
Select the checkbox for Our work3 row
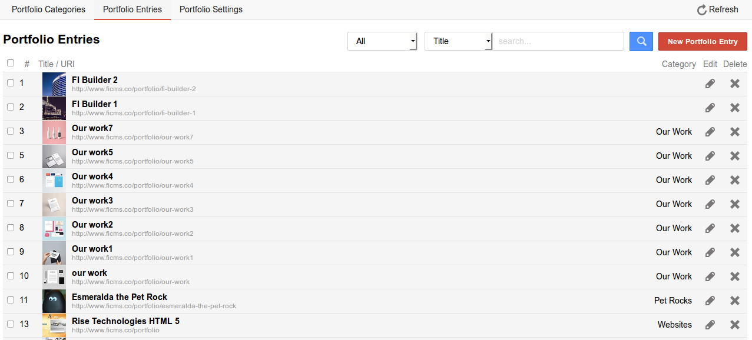click(11, 204)
